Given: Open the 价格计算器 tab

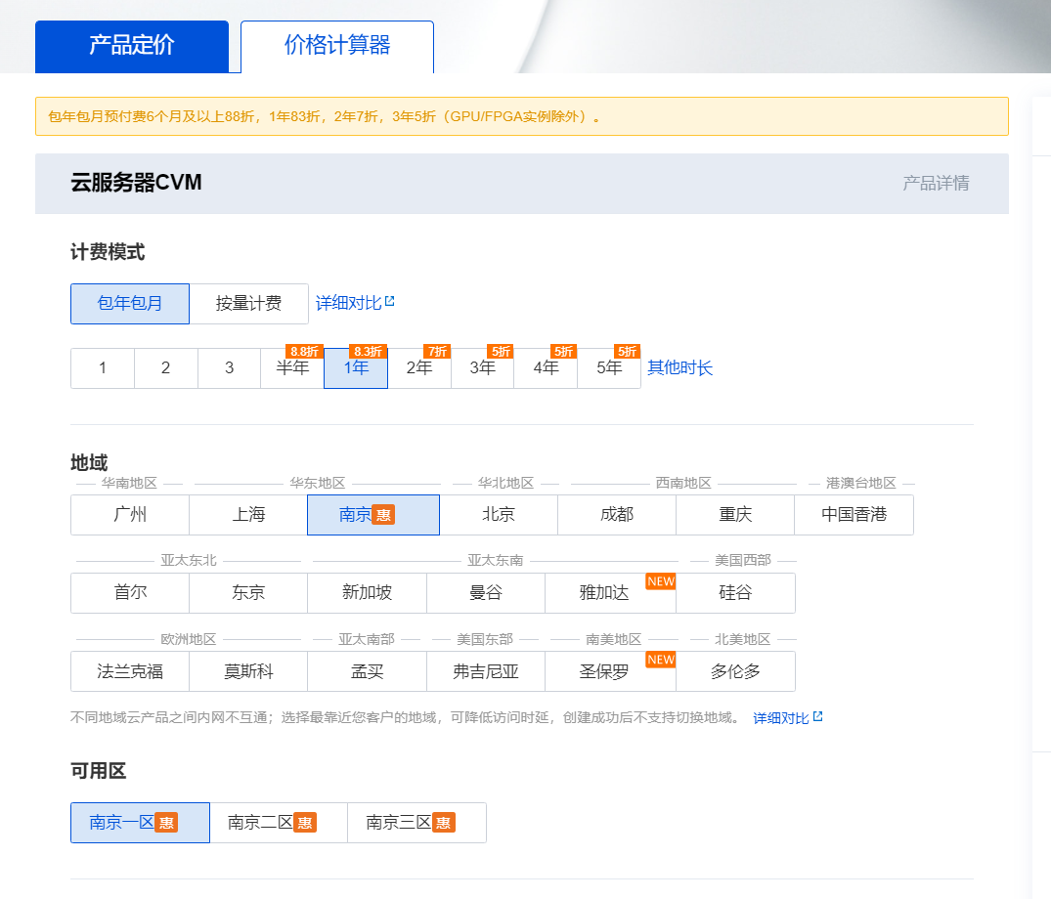Looking at the screenshot, I should pyautogui.click(x=337, y=46).
